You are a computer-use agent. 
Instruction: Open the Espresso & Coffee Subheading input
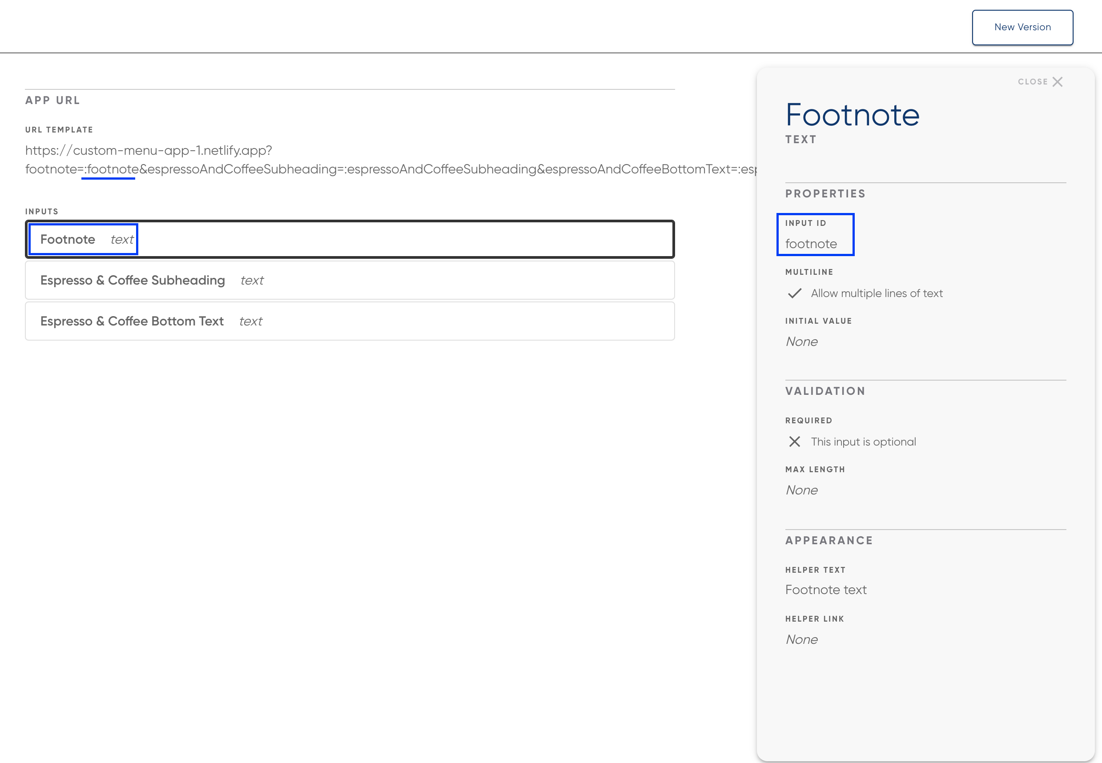(x=349, y=280)
